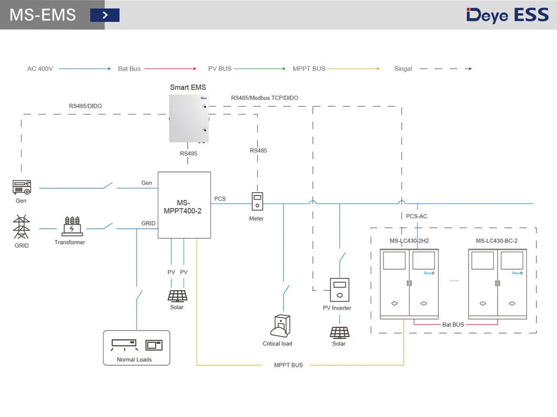This screenshot has width=557, height=417.
Task: Click the Smart EMS cabinet image
Action: (189, 118)
